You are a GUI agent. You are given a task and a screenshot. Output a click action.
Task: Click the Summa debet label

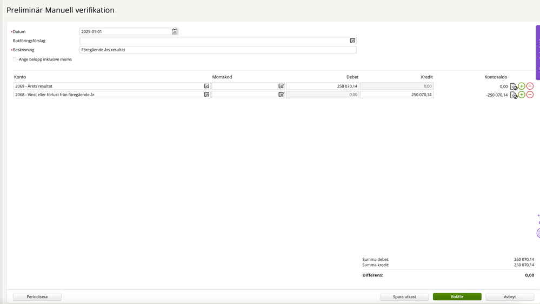click(x=376, y=259)
